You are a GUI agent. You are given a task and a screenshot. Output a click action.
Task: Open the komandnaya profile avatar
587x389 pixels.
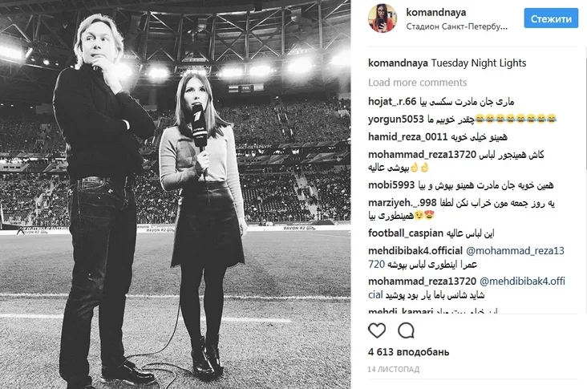click(x=383, y=18)
